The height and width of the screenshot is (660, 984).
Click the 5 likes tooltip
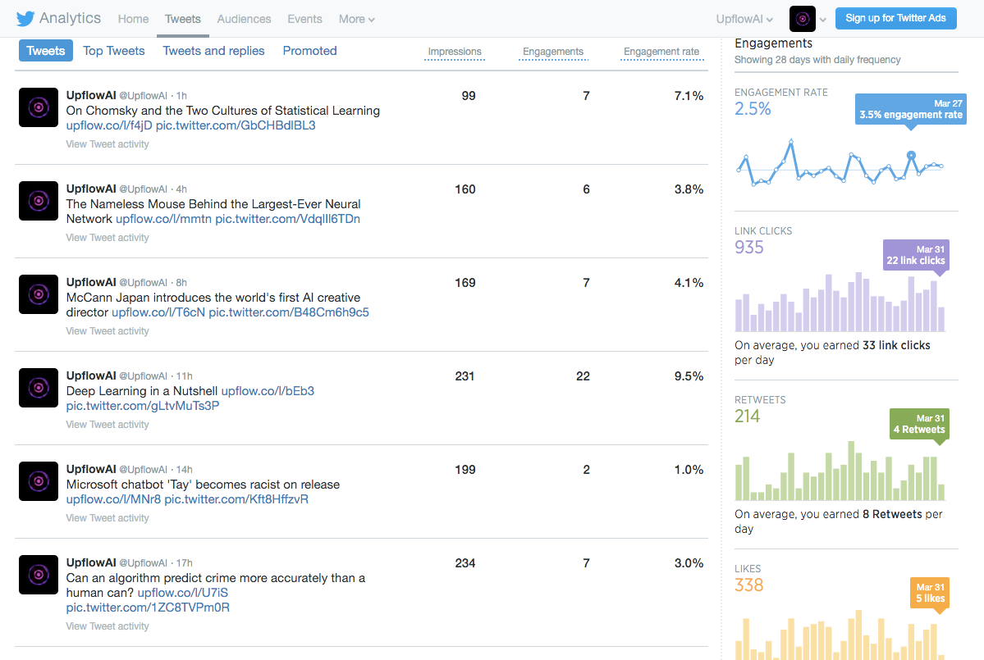[x=929, y=592]
